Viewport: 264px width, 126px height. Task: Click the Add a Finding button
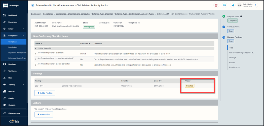pyautogui.click(x=45, y=93)
